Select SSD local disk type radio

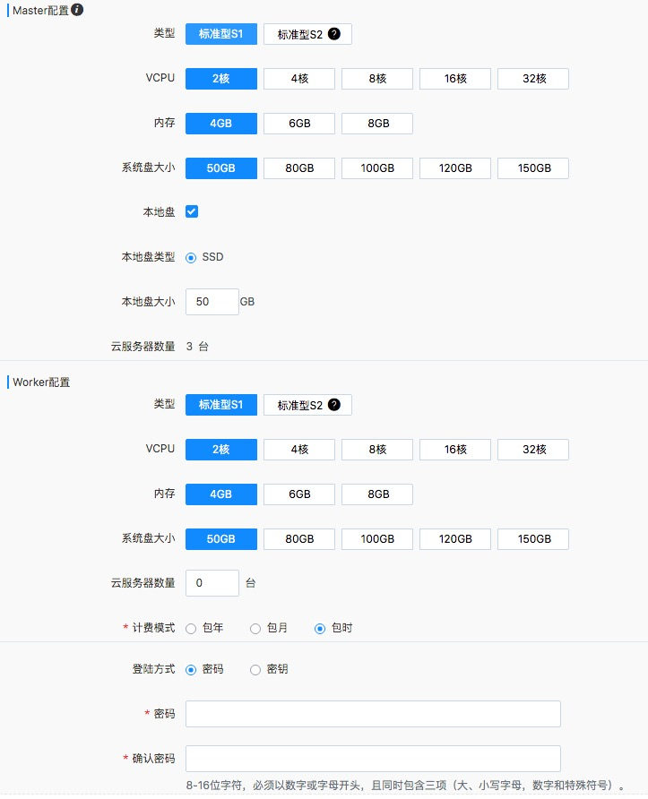click(191, 258)
